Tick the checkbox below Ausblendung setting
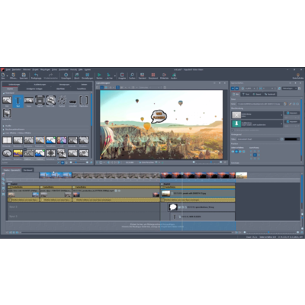 [233, 130]
